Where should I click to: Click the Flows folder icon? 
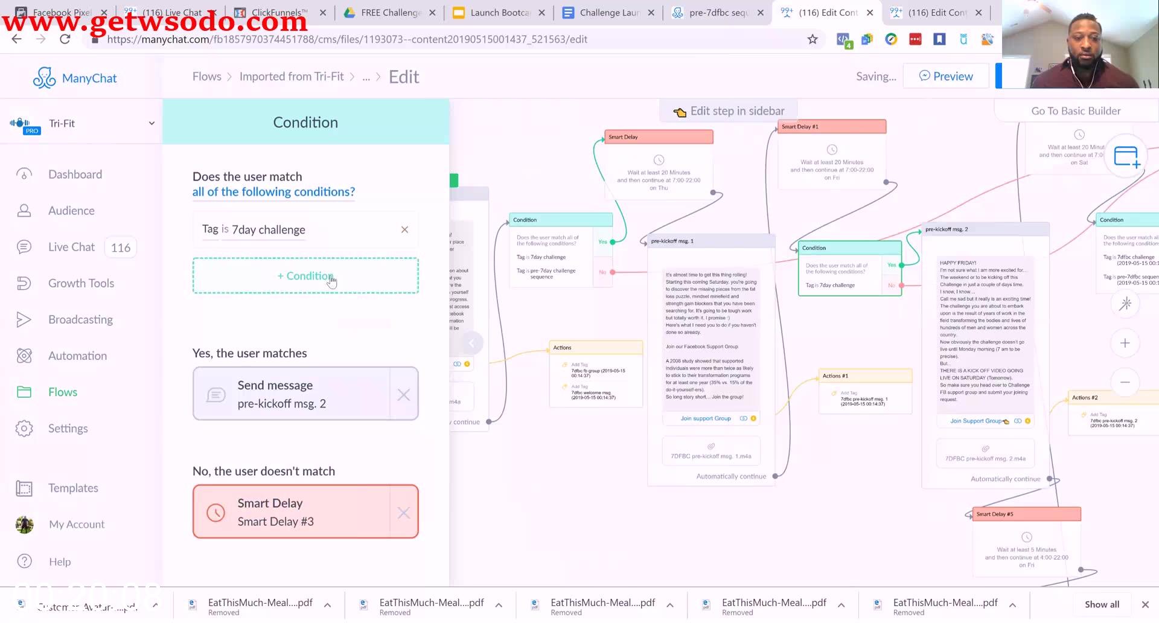click(24, 392)
